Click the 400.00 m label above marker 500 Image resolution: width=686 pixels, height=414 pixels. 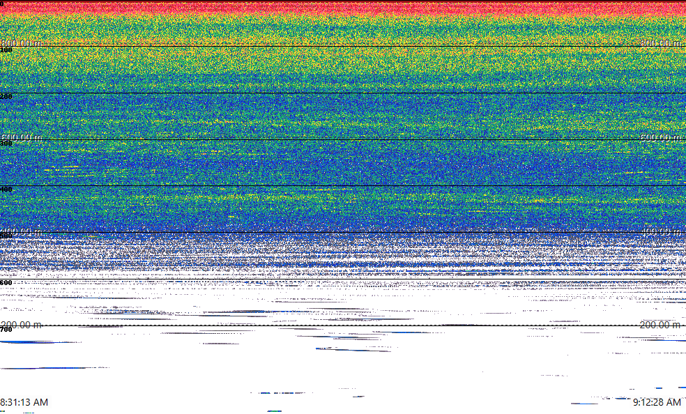coord(21,231)
